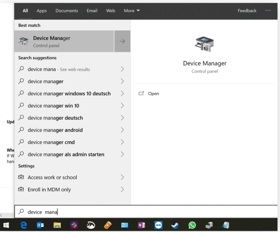Select 'device manager windows 10 deutsch' text
Image resolution: width=280 pixels, height=232 pixels.
[69, 93]
